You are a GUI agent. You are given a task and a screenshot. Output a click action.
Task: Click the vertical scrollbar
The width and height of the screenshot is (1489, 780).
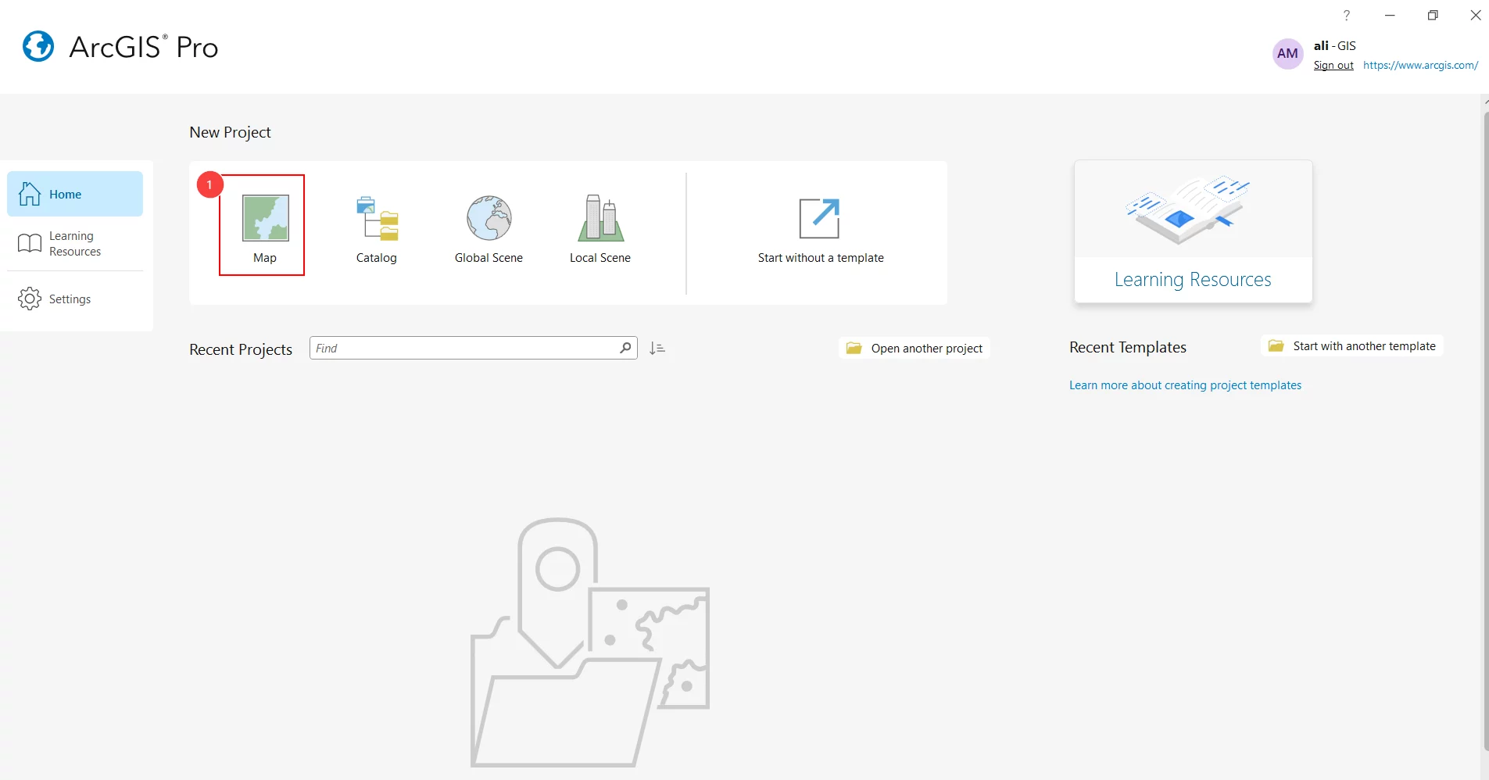coord(1485,430)
